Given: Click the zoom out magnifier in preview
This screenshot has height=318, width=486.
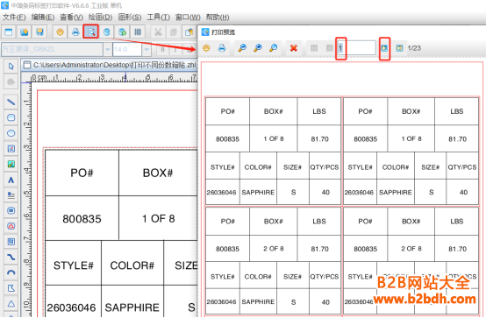Looking at the screenshot, I should pos(242,48).
